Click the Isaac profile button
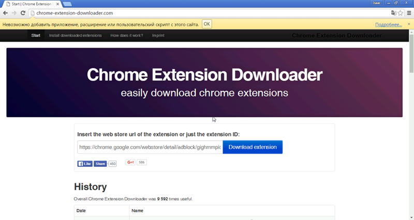Viewport: 414px width, 220px height. (377, 3)
